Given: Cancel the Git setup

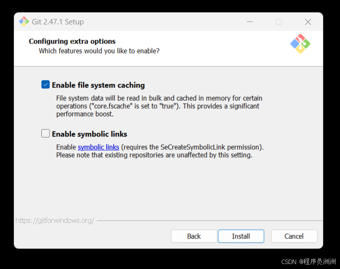Looking at the screenshot, I should [294, 236].
